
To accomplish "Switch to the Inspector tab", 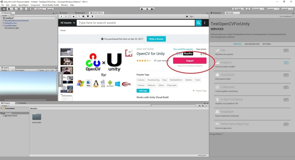I will (x=216, y=13).
